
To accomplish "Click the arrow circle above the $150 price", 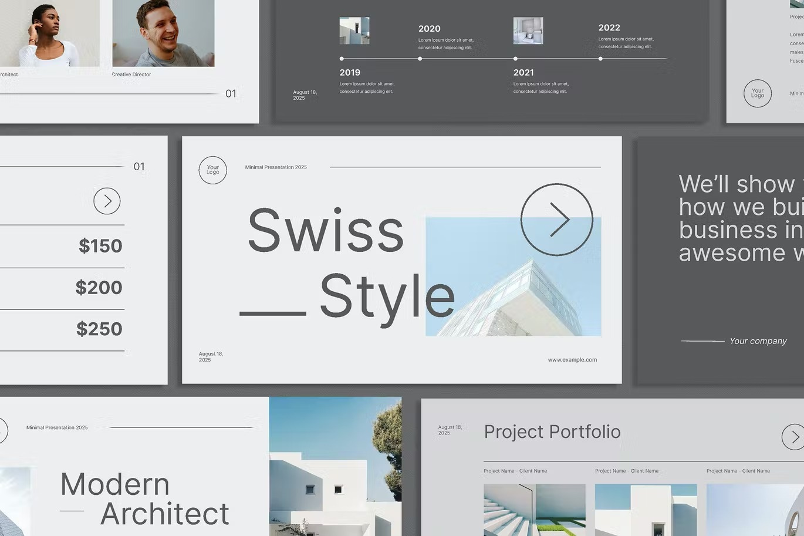I will pyautogui.click(x=107, y=201).
